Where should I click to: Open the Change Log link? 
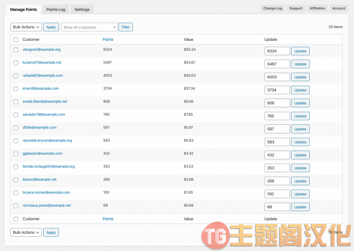273,8
